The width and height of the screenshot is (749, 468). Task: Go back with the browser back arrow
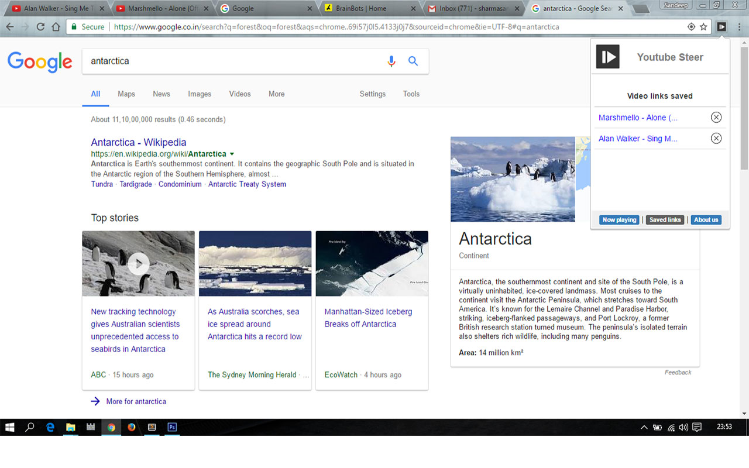(x=10, y=27)
